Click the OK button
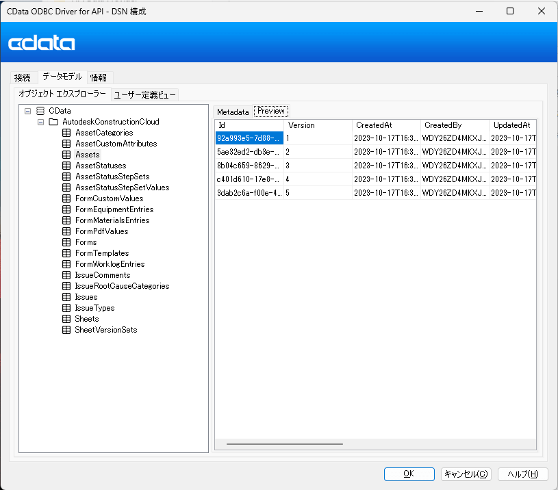 409,474
